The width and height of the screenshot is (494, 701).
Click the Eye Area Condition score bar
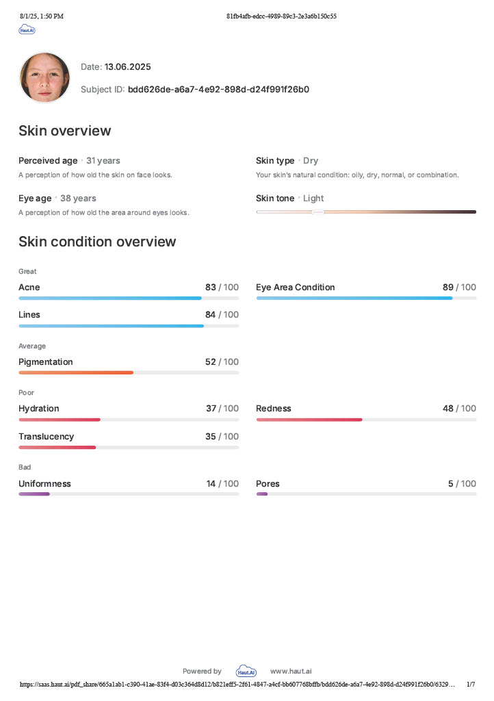[366, 298]
